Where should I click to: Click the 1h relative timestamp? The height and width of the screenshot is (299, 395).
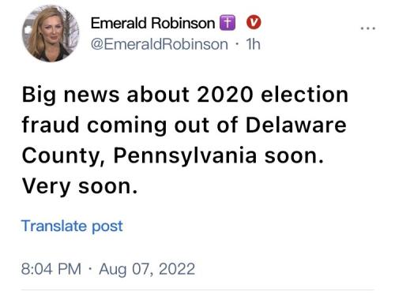pos(253,44)
